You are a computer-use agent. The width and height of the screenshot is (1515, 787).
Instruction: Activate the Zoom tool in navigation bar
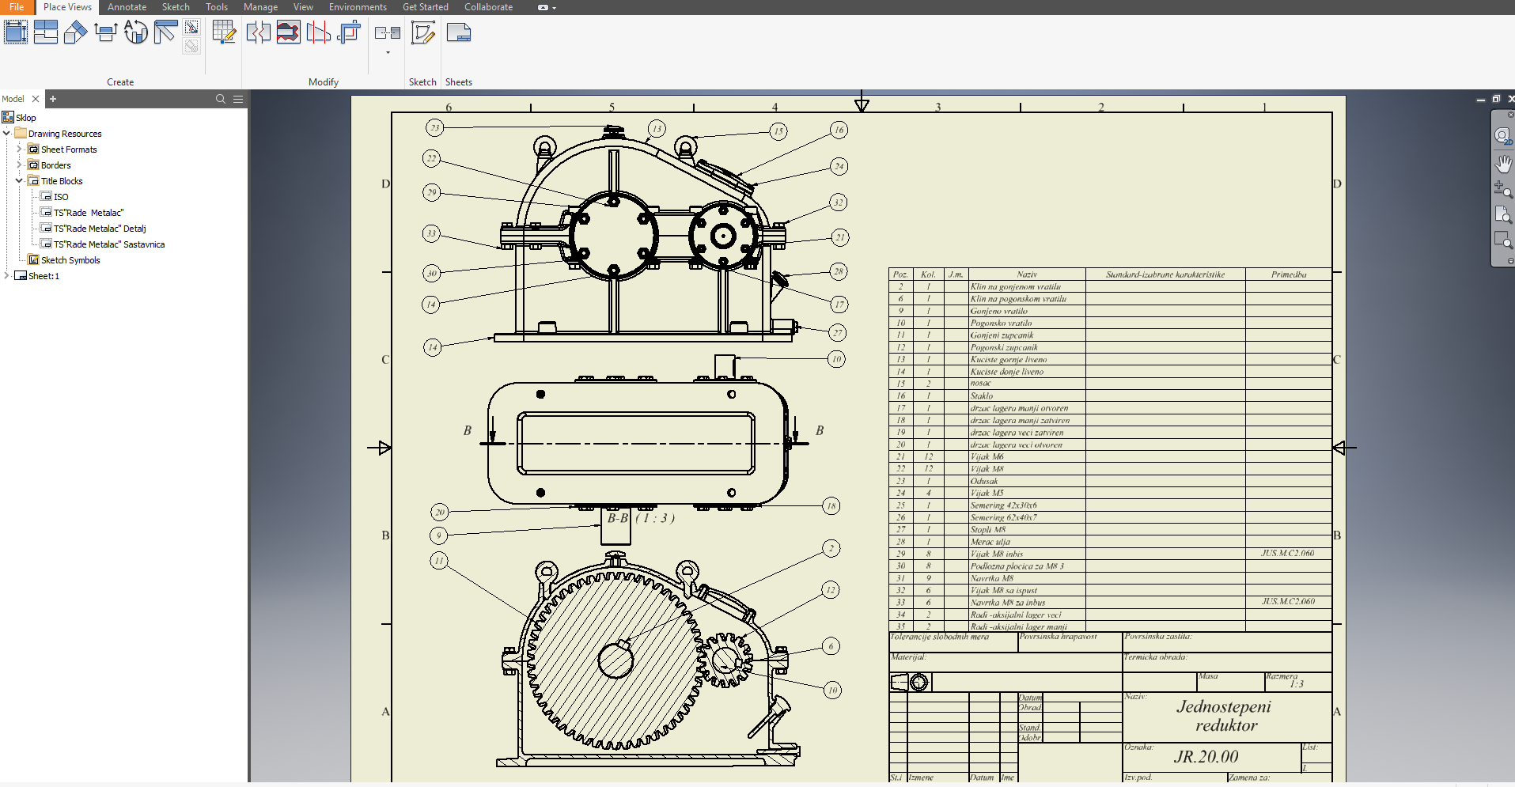pyautogui.click(x=1503, y=188)
